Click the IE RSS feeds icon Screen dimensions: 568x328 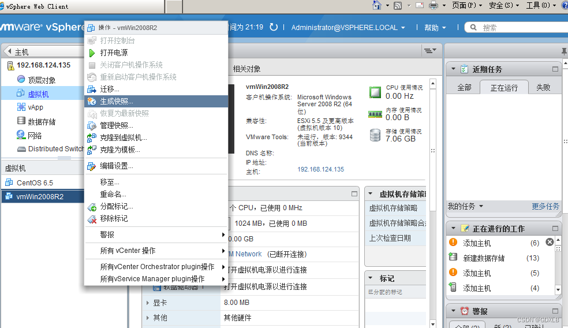coord(398,5)
